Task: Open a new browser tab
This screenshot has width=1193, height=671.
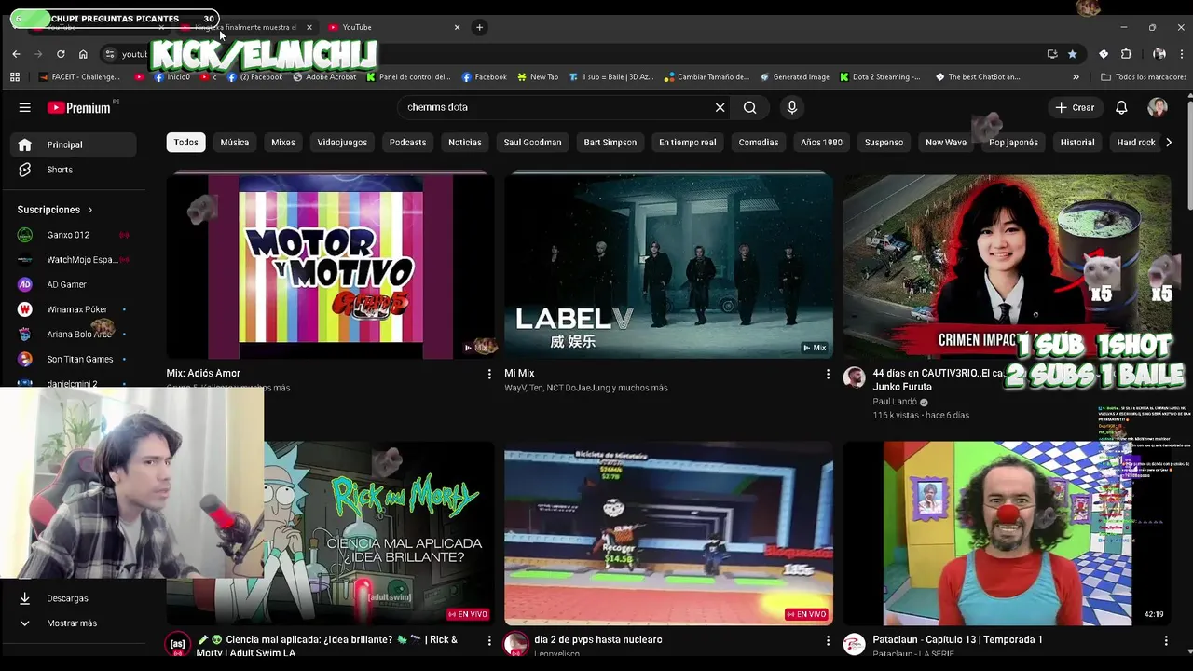Action: [x=479, y=27]
